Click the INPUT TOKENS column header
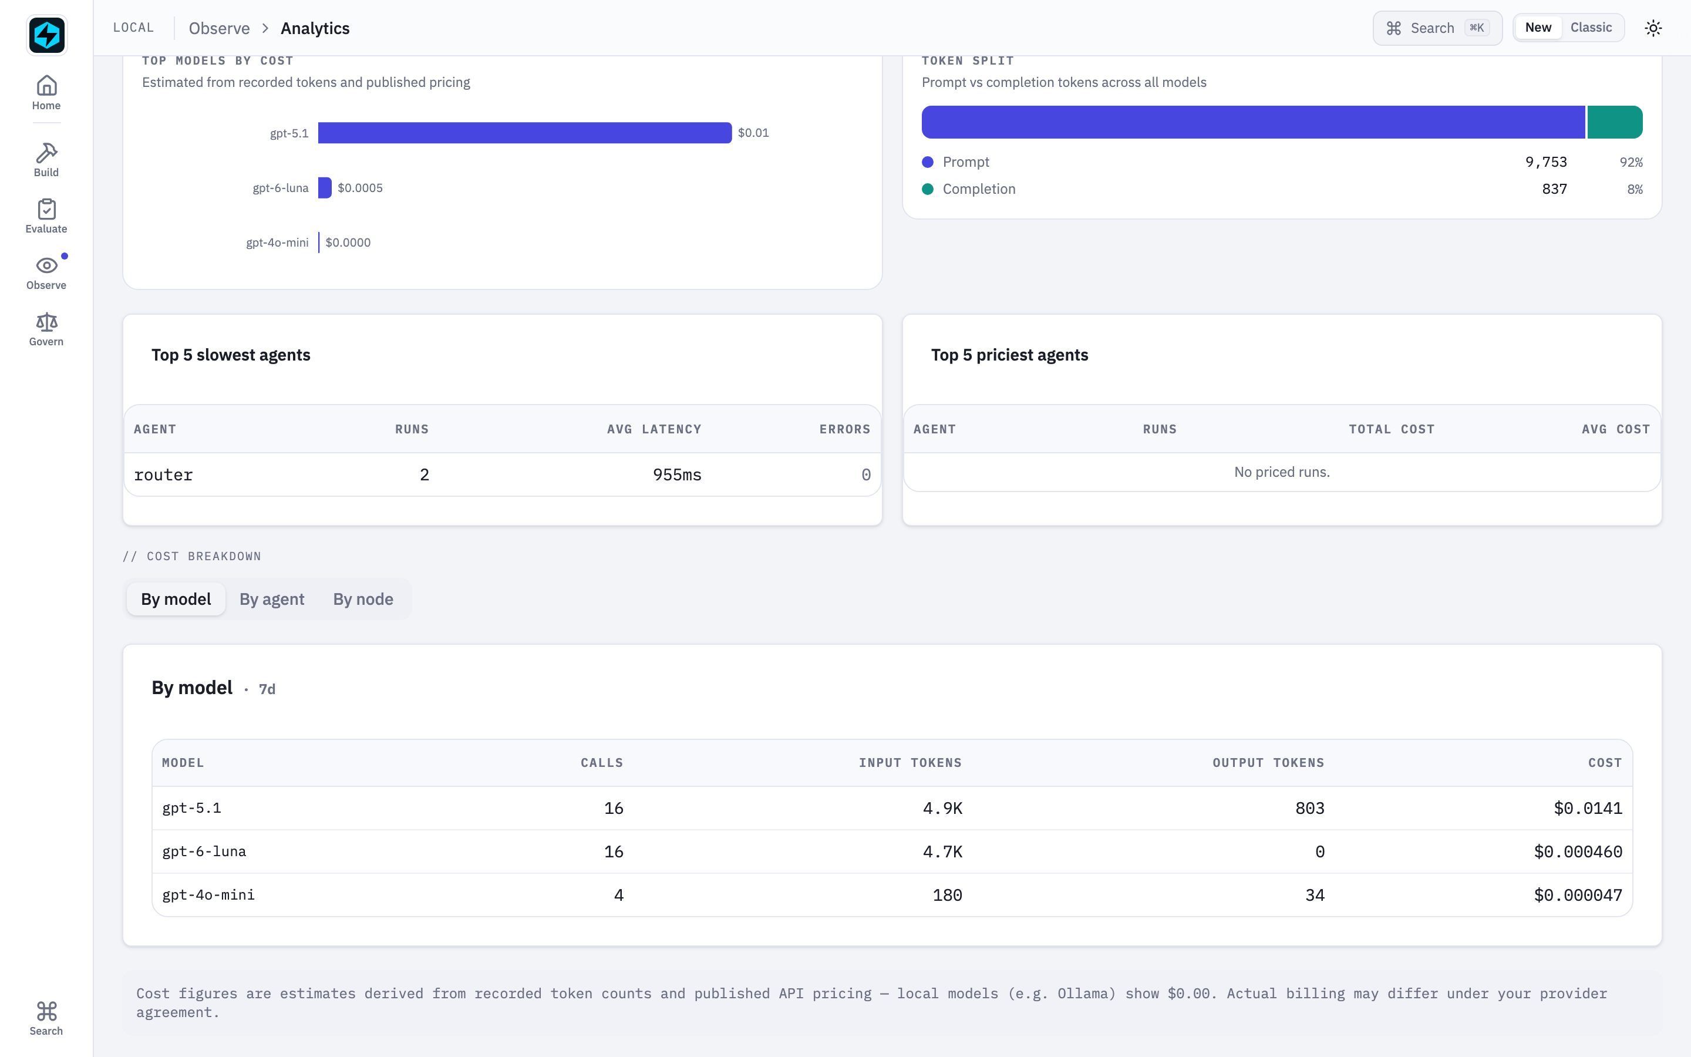 909,763
